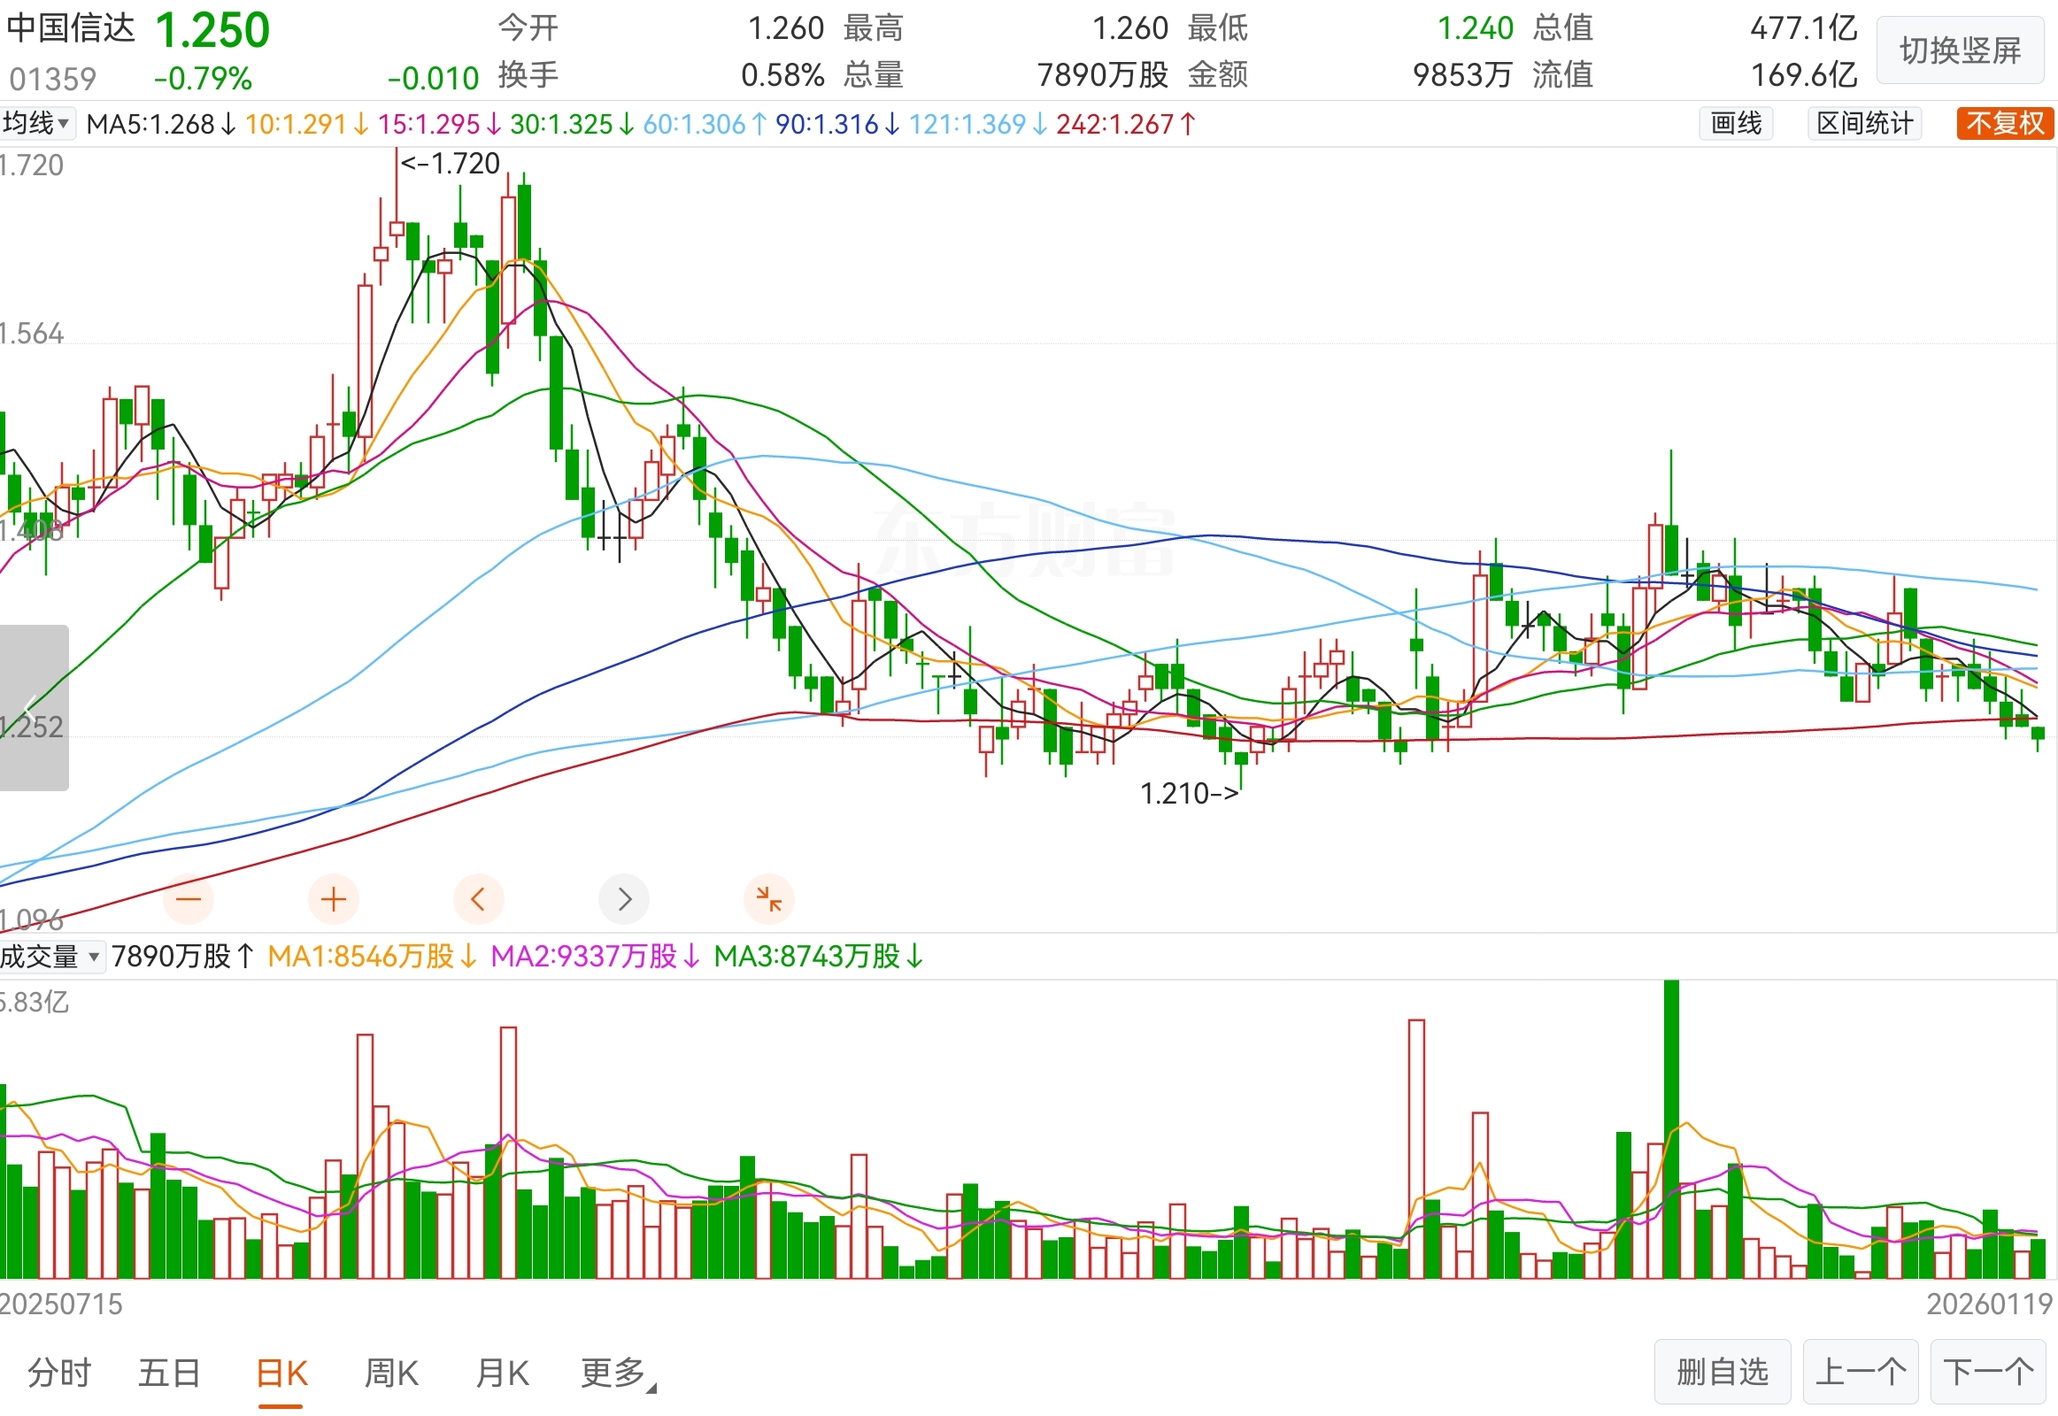Click 切换竖屏 to switch to portrait mode
The image size is (2058, 1416).
click(x=1961, y=50)
